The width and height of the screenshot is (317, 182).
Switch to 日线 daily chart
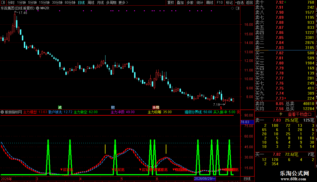(81, 3)
